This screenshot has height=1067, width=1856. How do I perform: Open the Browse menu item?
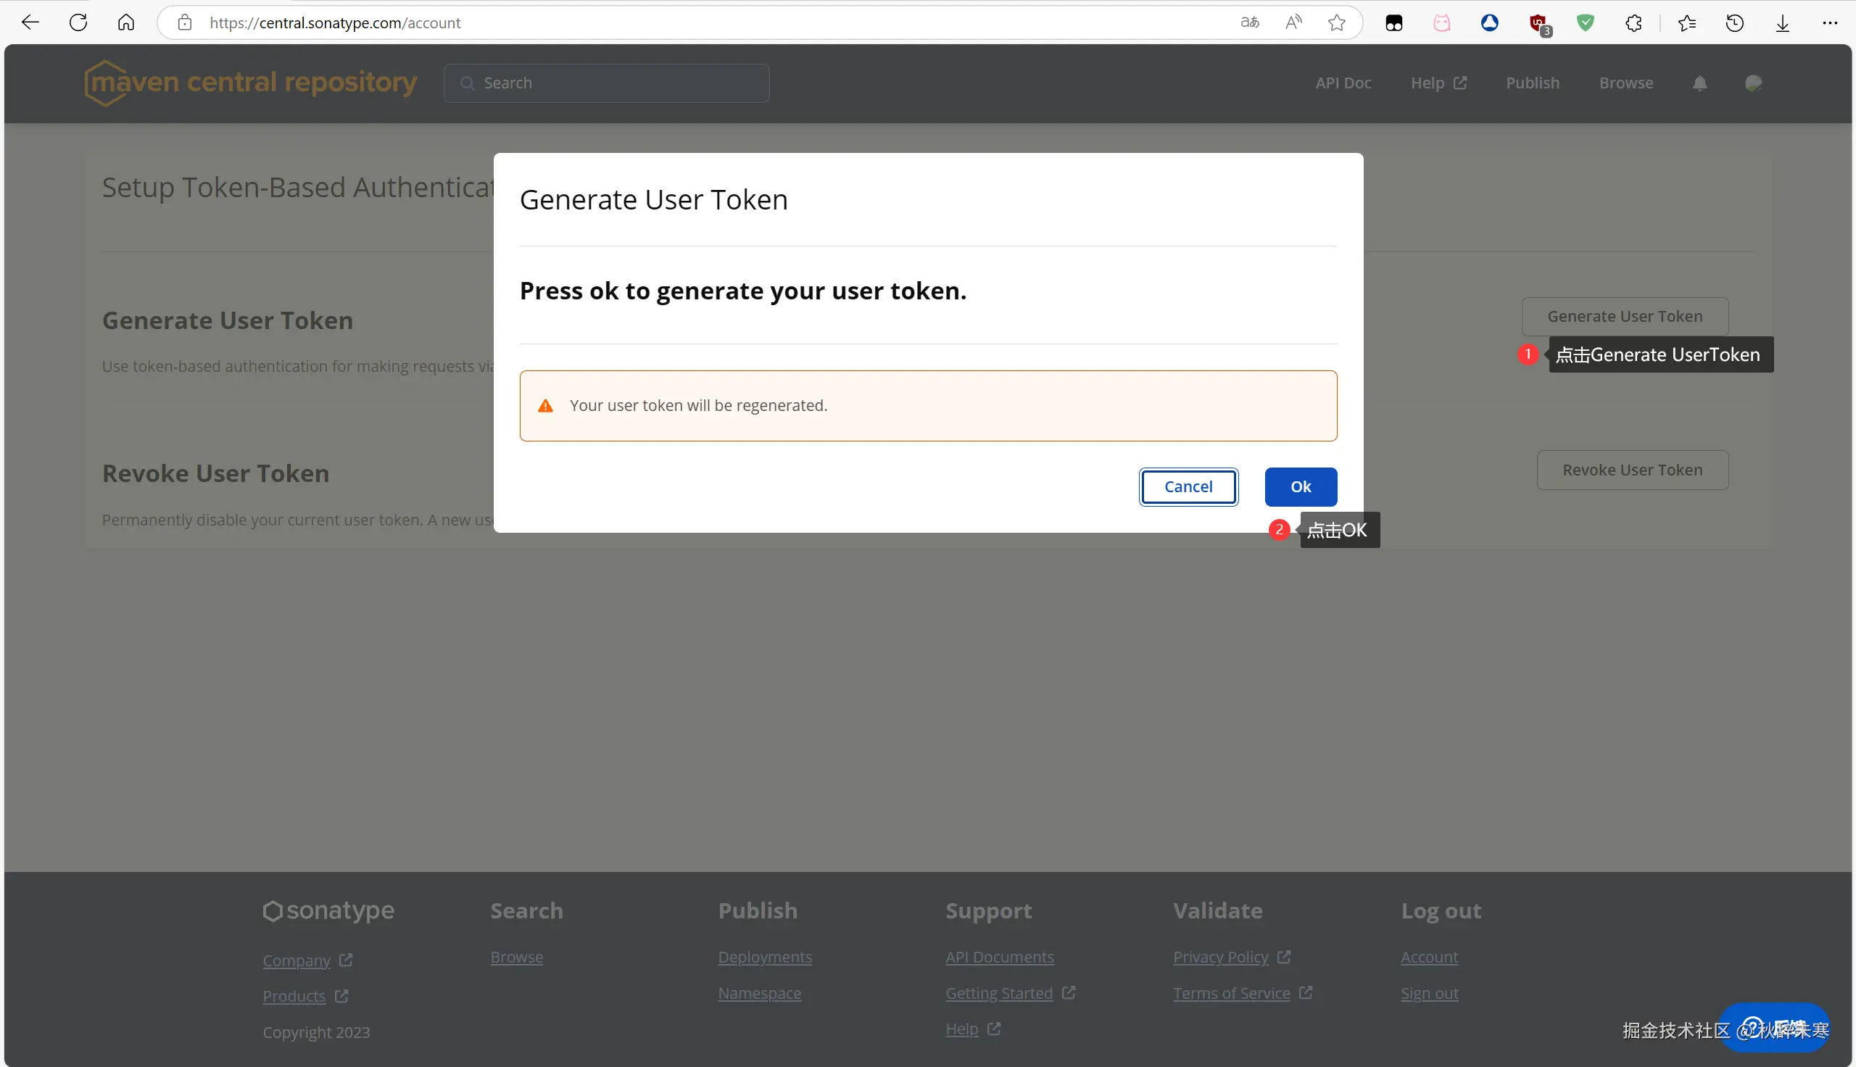click(x=1625, y=83)
